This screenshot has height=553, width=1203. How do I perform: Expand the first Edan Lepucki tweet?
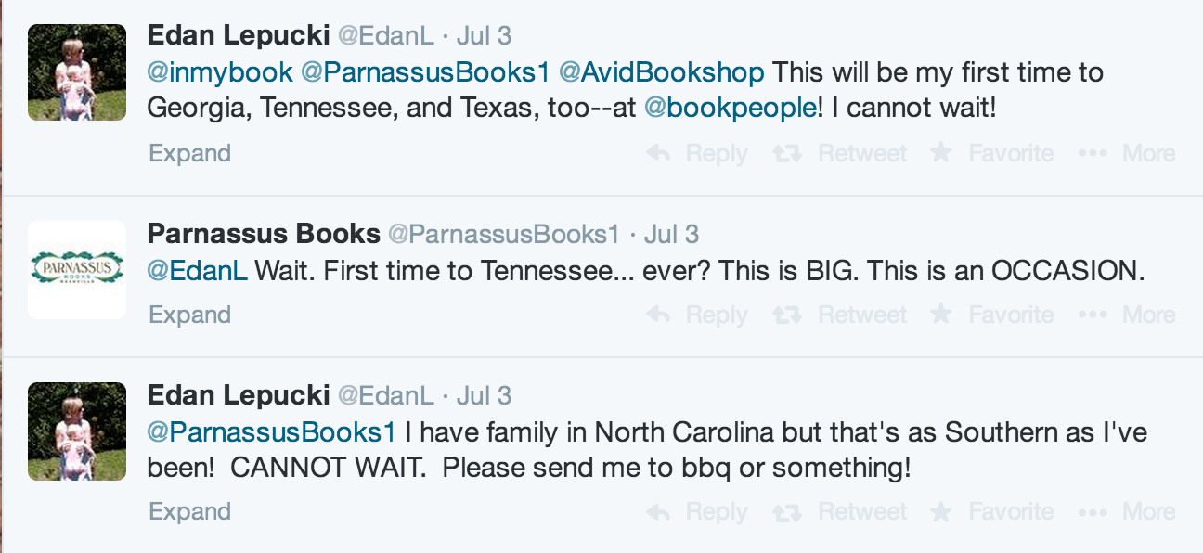pyautogui.click(x=189, y=153)
